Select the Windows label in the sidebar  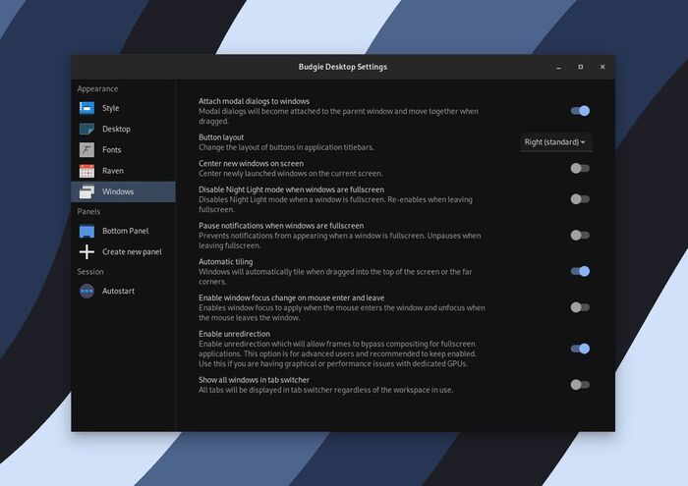click(118, 191)
